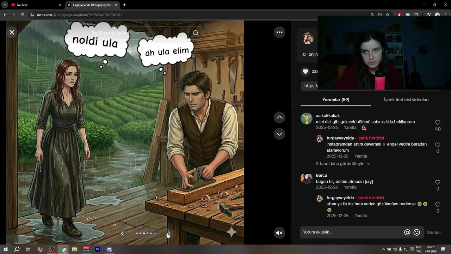Click the sparkle icon on the photo
The image size is (451, 254).
[231, 232]
